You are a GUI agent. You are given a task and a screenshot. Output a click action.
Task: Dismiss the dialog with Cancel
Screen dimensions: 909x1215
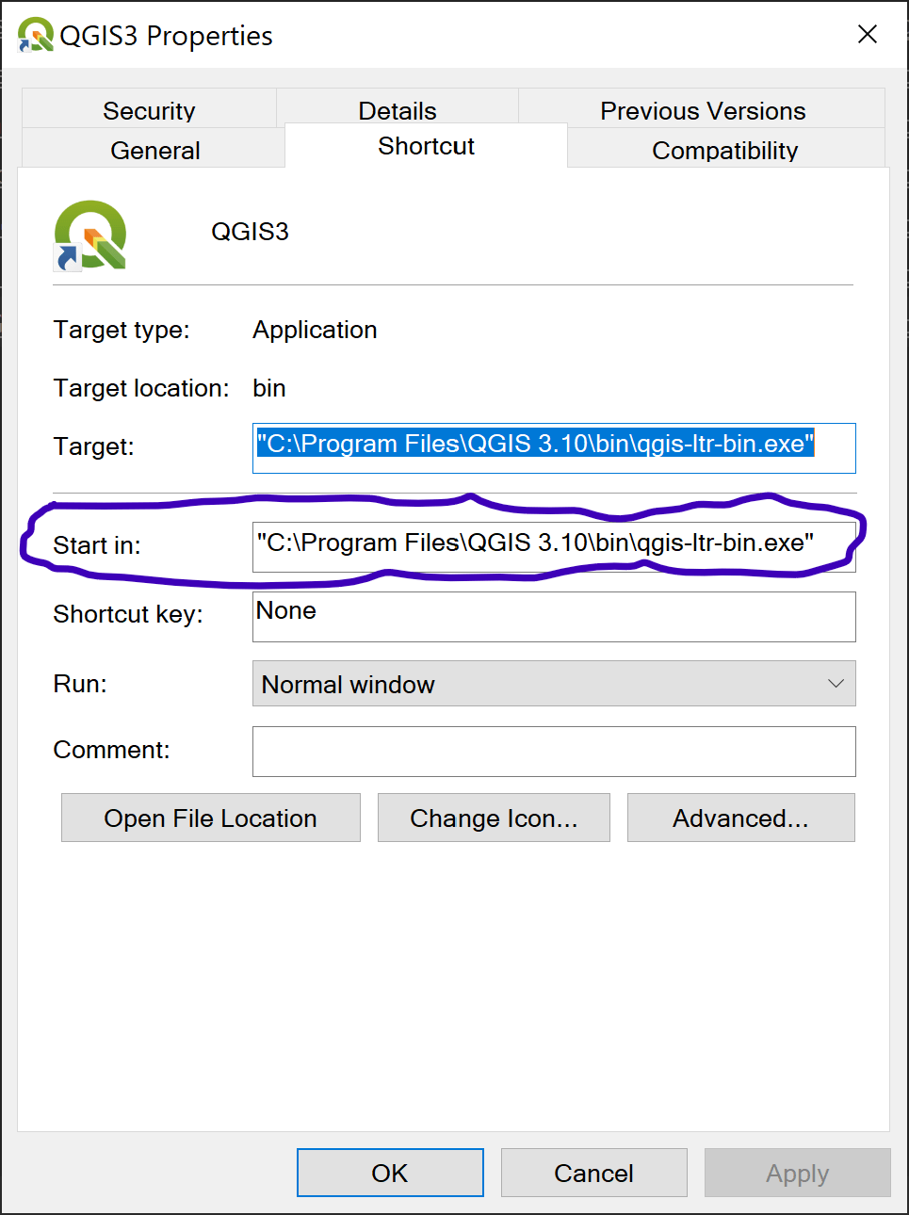coord(593,1173)
